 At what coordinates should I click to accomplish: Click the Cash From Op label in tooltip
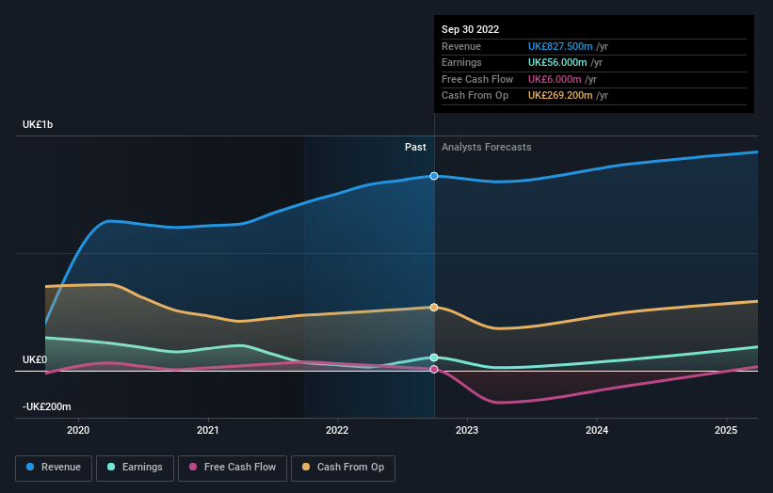tap(475, 96)
